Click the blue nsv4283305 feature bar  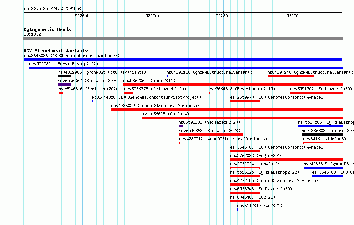(x=323, y=168)
